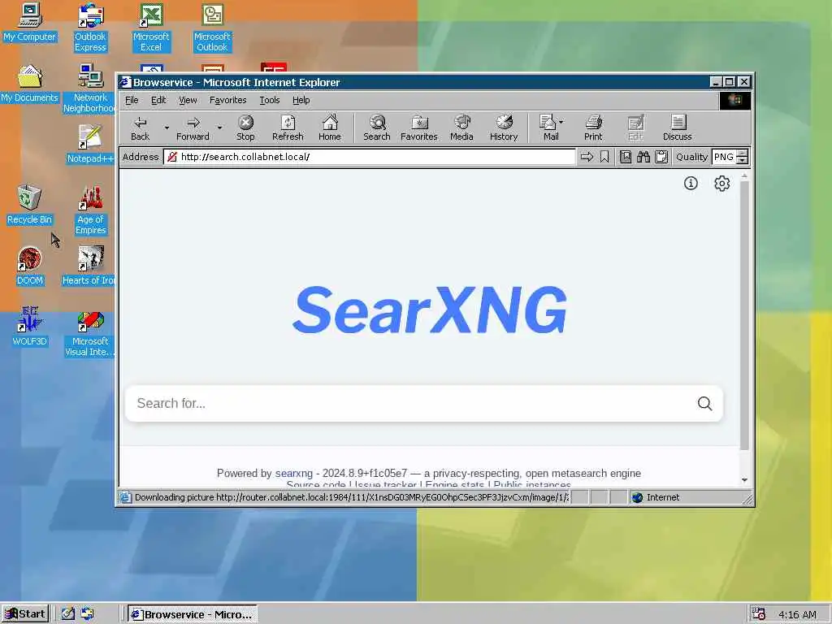Click the page vertical scrollbar thumb

click(x=744, y=315)
